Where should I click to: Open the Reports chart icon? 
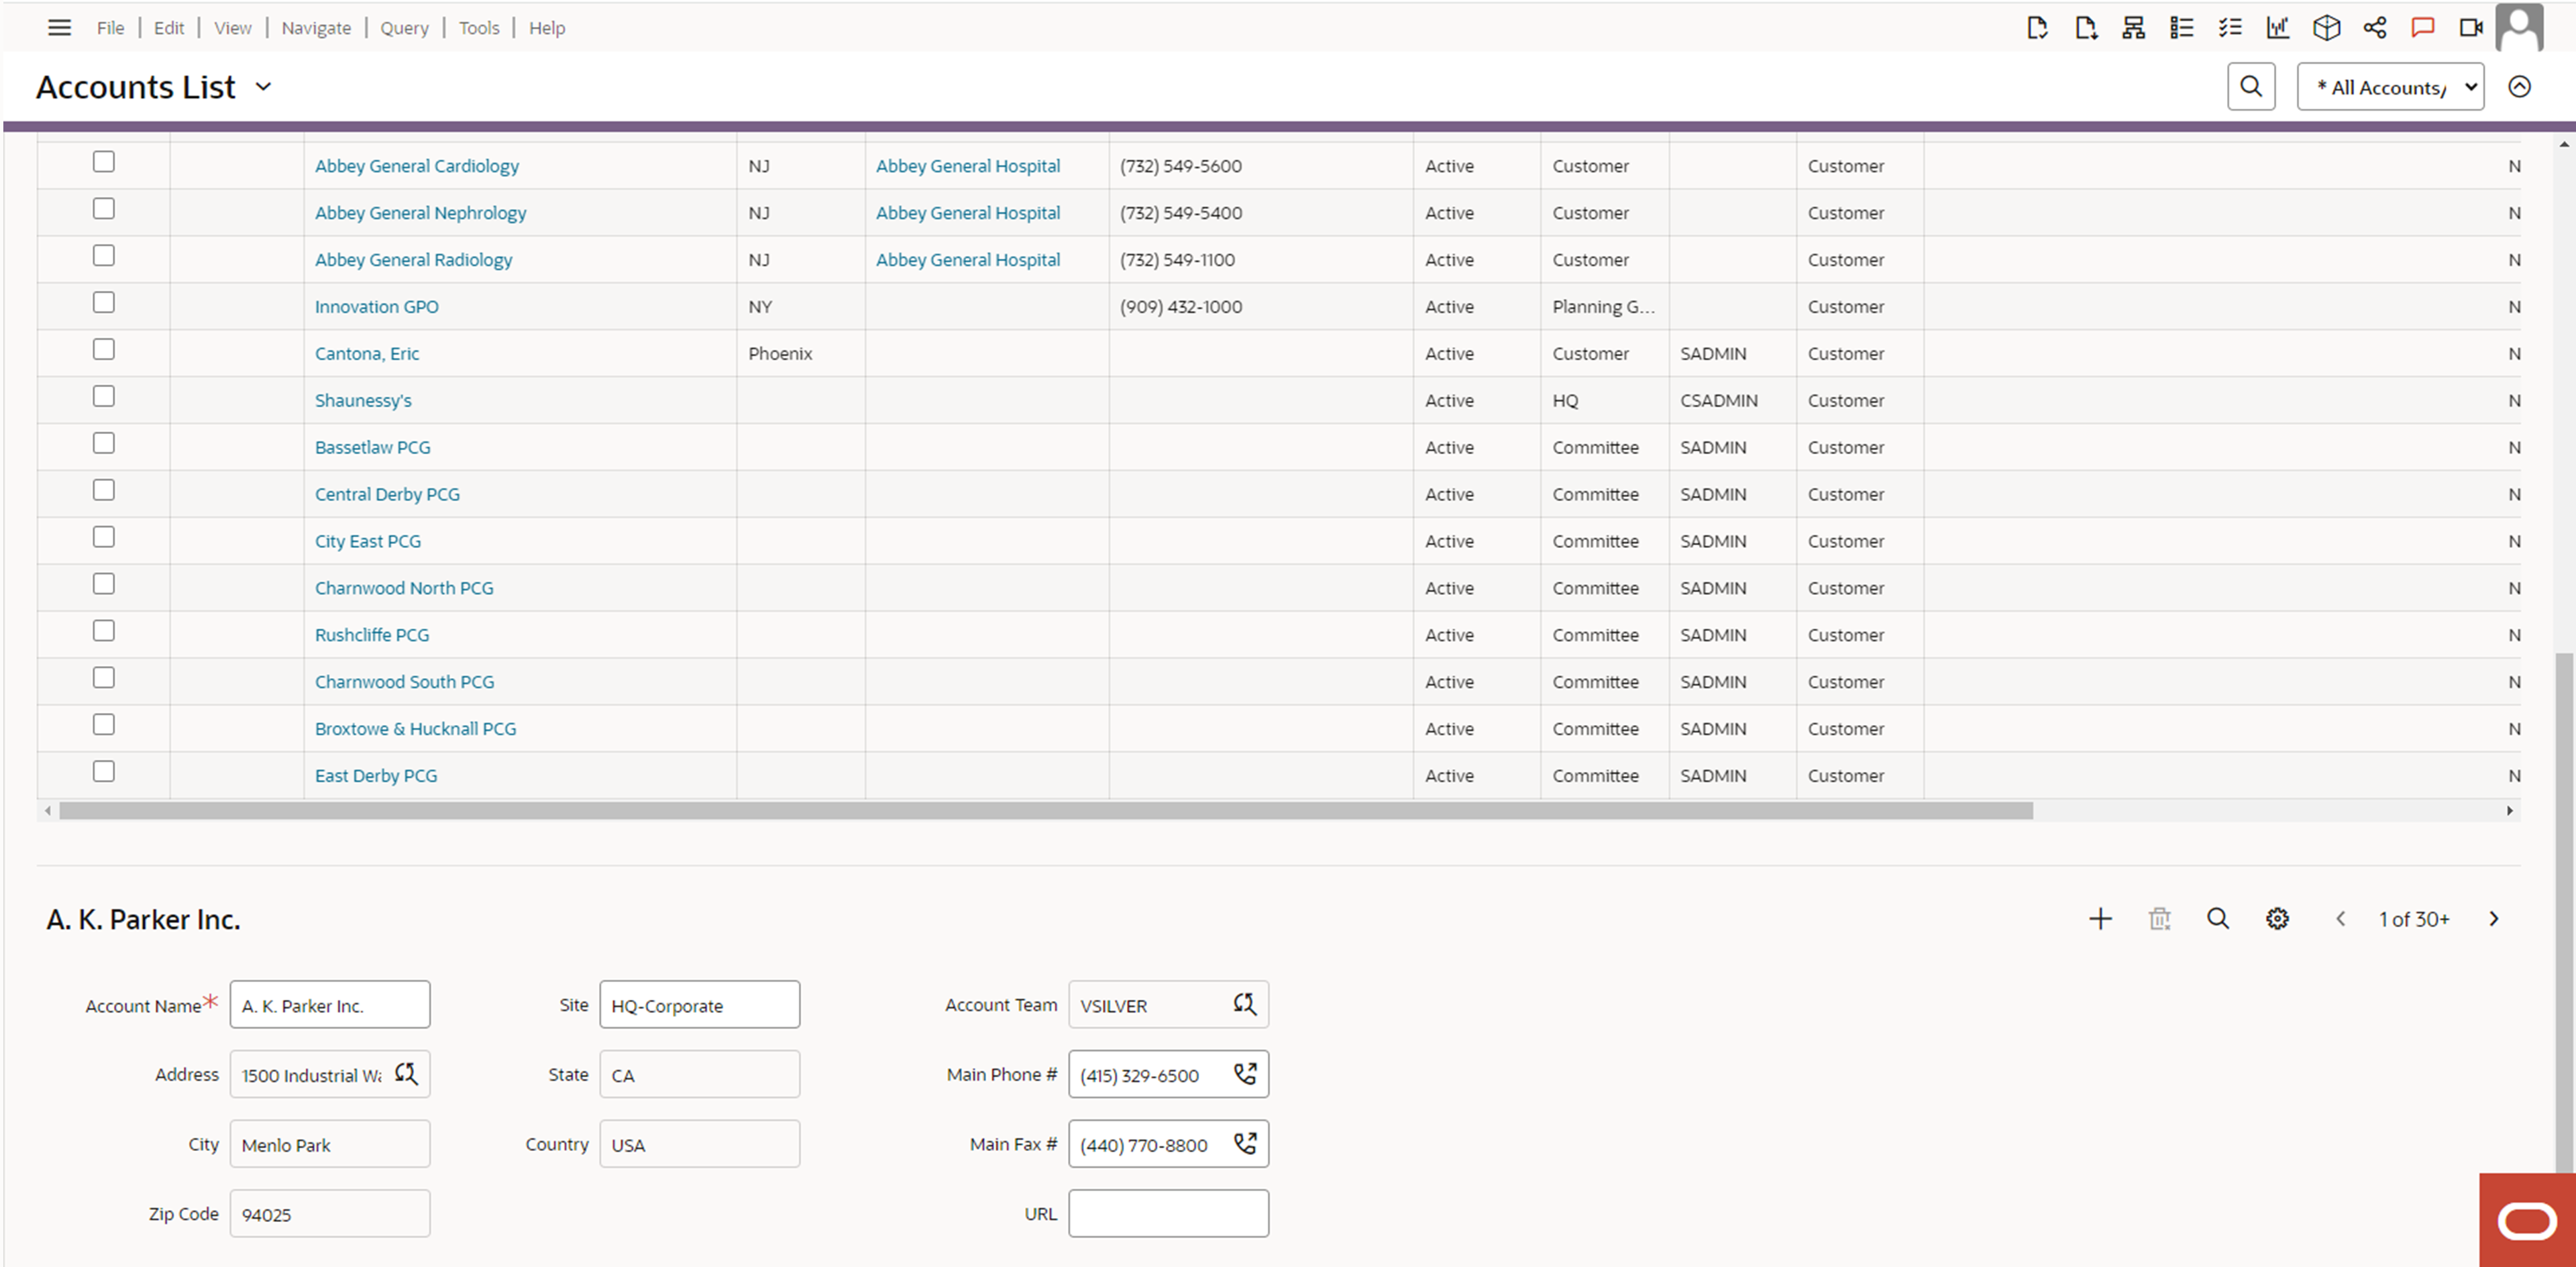point(2277,27)
